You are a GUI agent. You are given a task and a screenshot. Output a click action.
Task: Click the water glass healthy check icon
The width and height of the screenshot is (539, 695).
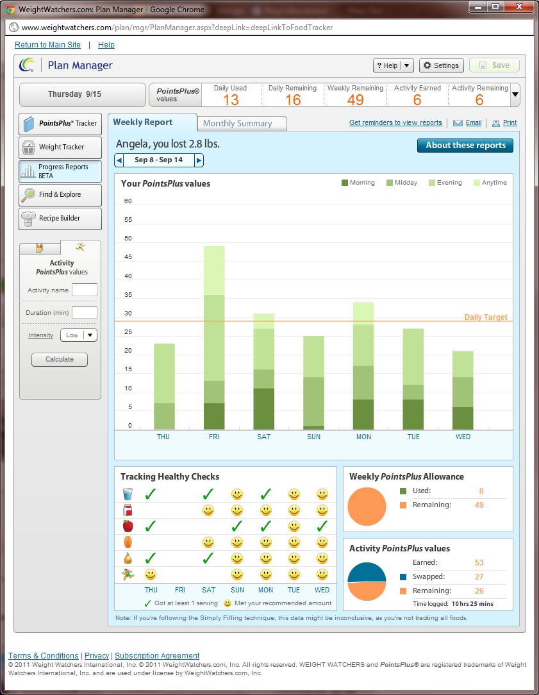click(x=128, y=494)
